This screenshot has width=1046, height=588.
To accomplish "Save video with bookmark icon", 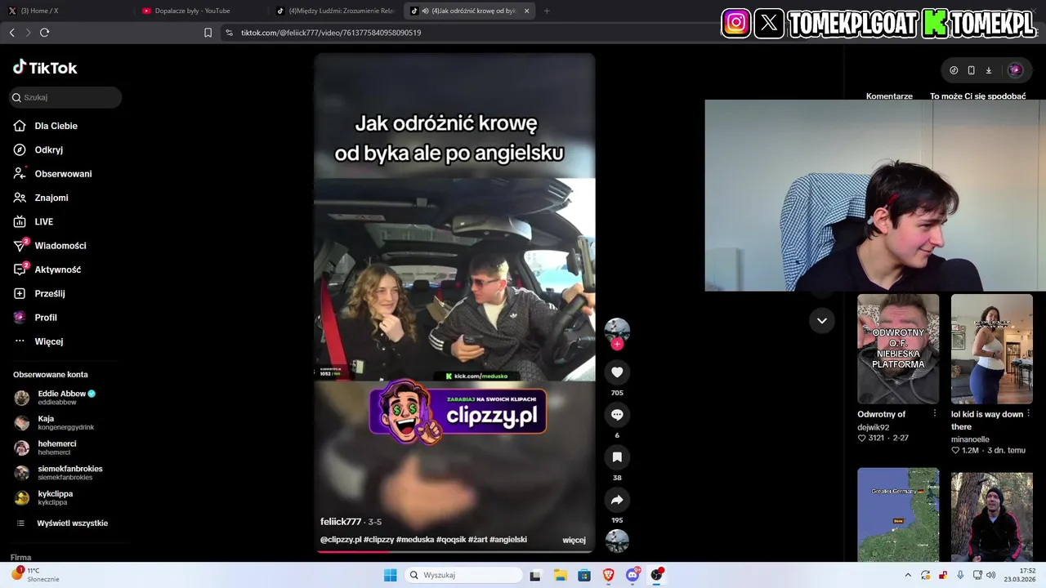I will tap(617, 457).
